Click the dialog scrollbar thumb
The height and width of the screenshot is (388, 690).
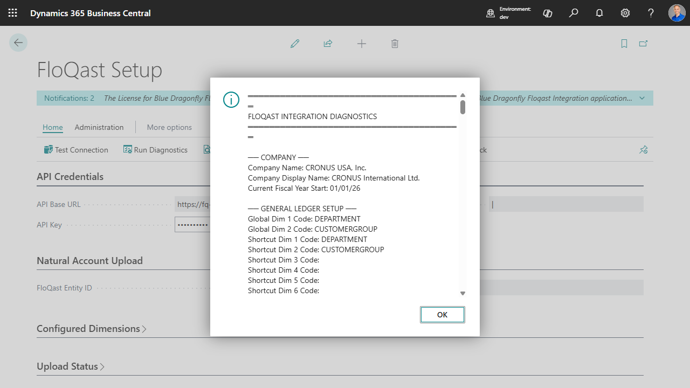pyautogui.click(x=463, y=107)
